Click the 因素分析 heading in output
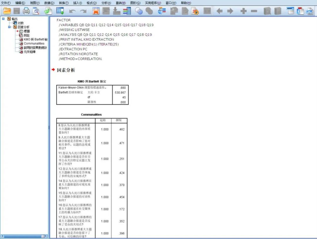317x239 pixels. 66,70
